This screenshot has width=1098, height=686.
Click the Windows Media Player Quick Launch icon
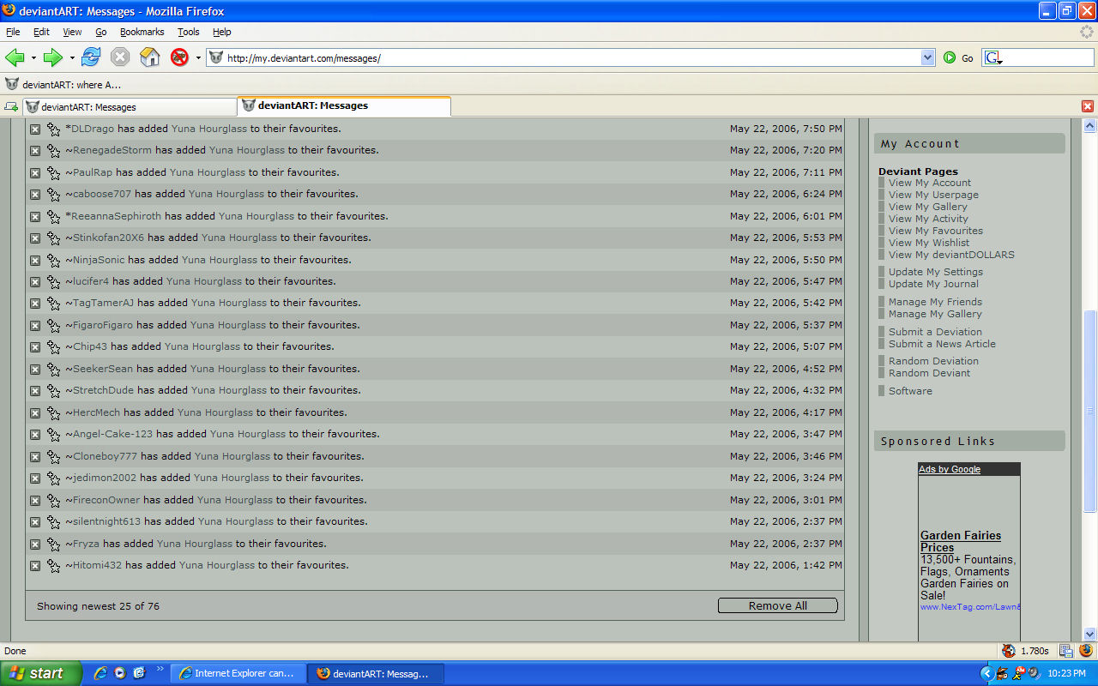pos(120,673)
